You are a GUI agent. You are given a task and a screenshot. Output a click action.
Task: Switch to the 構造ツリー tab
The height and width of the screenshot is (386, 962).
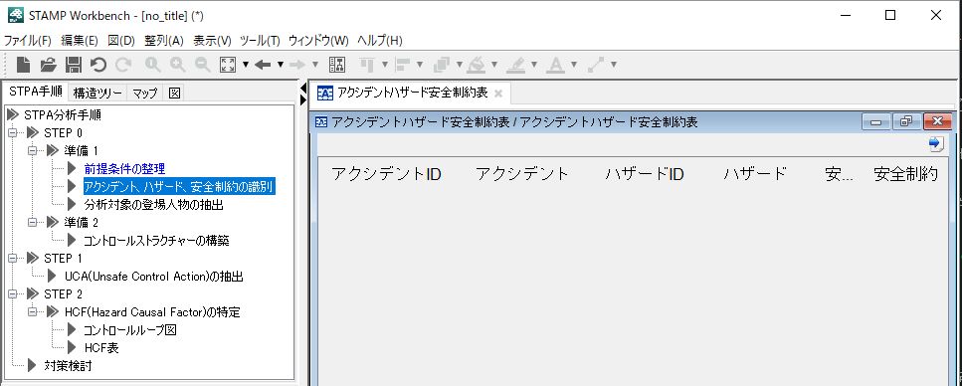click(97, 94)
